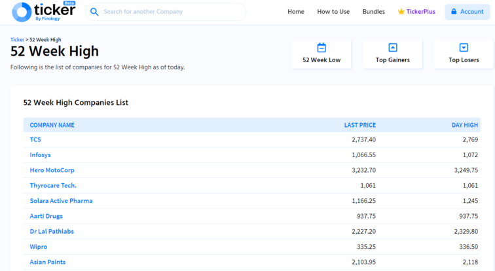Sort by the Day High column header
495x271 pixels.
465,125
